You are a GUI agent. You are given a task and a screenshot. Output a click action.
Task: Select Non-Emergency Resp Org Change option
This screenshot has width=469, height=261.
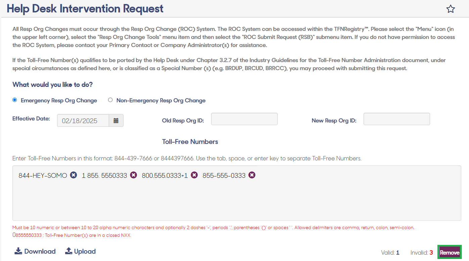[110, 100]
